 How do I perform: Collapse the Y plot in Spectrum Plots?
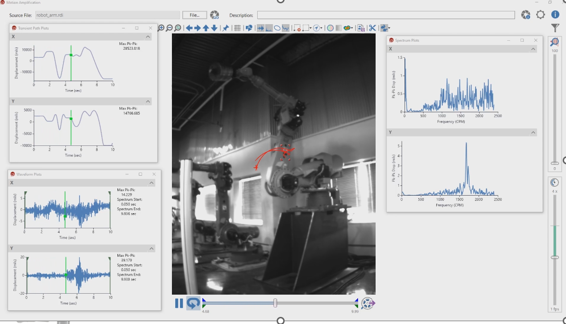click(533, 133)
